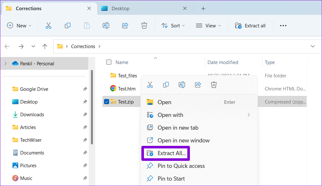Click pin icon beside Pictures
Image resolution: width=322 pixels, height=186 pixels.
(x=85, y=166)
